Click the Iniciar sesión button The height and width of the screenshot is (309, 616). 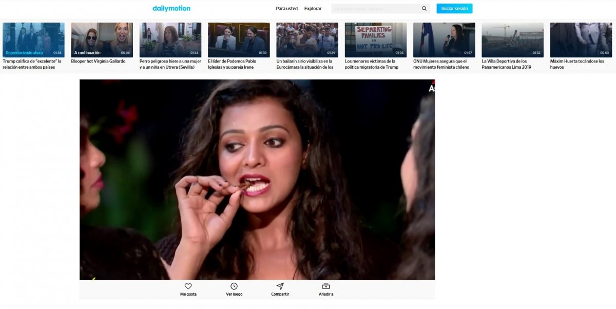click(454, 9)
